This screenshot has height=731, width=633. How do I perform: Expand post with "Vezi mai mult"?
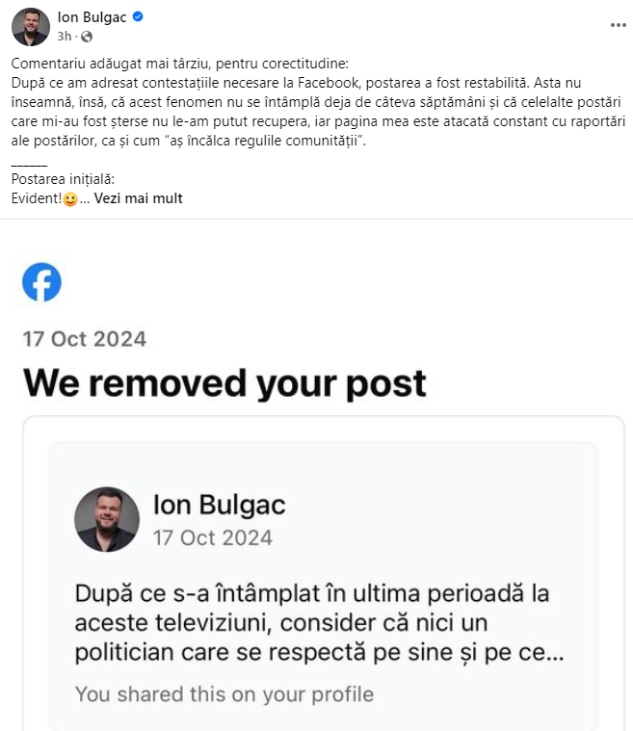click(x=138, y=198)
